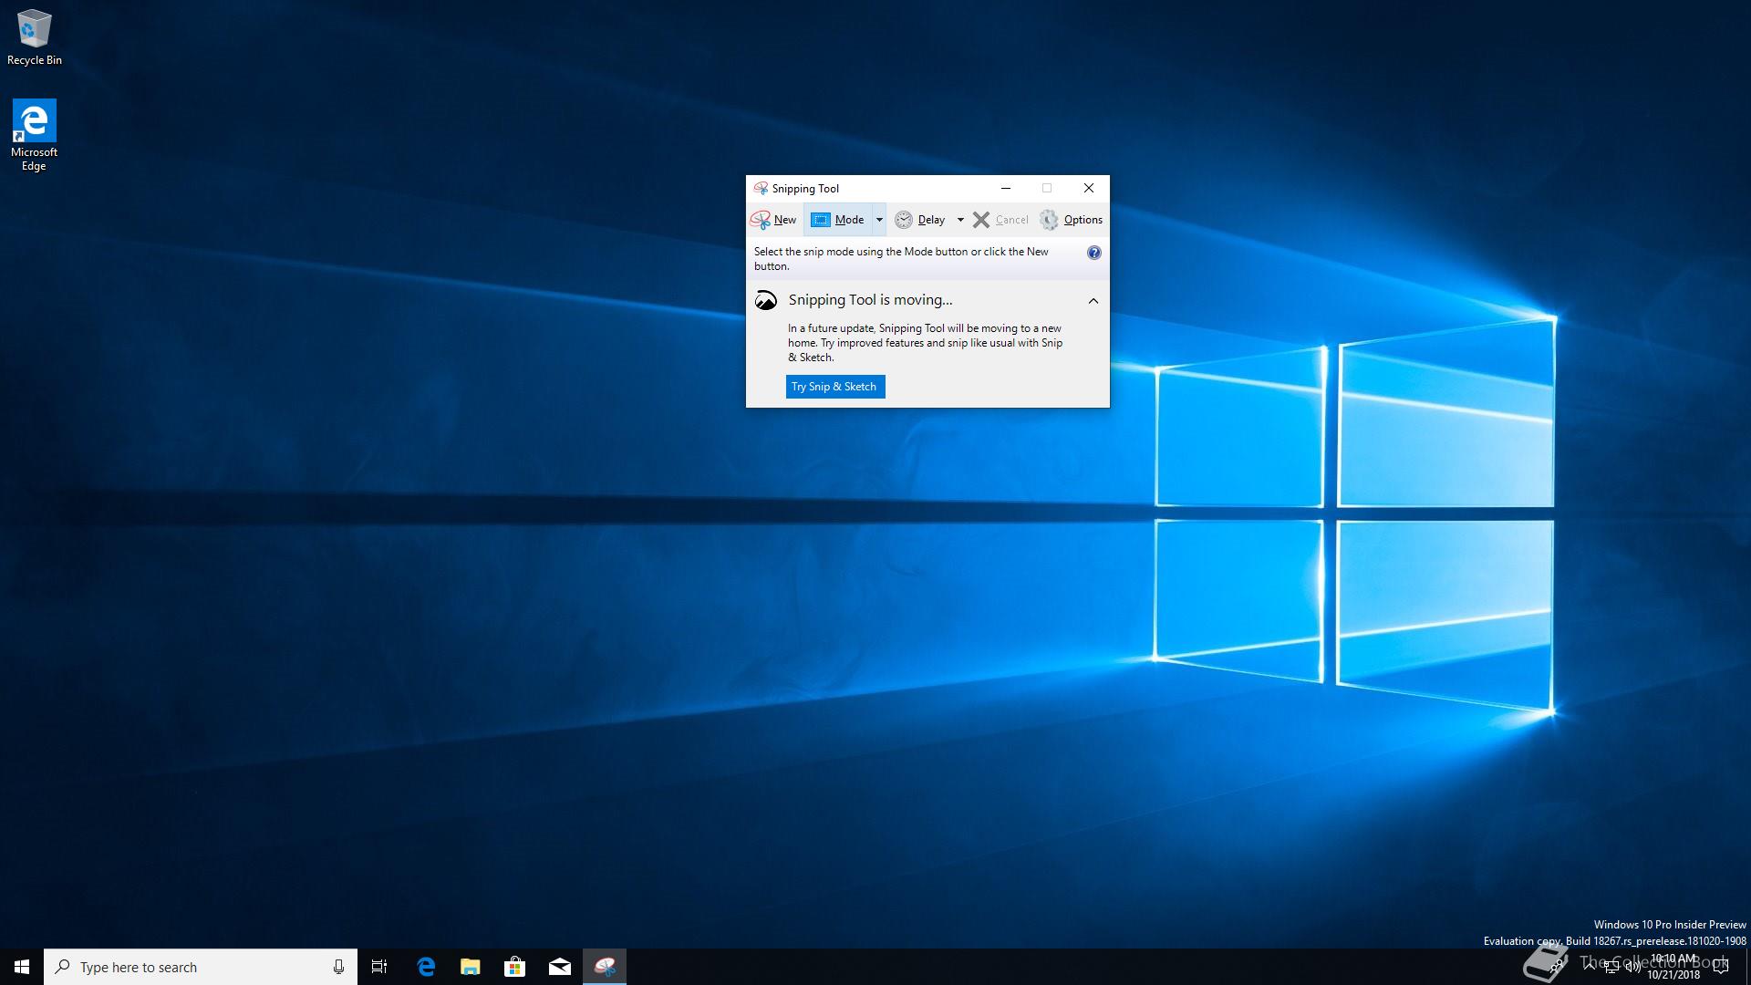Start a New snip
Screen dimensions: 1751x985
coord(773,220)
